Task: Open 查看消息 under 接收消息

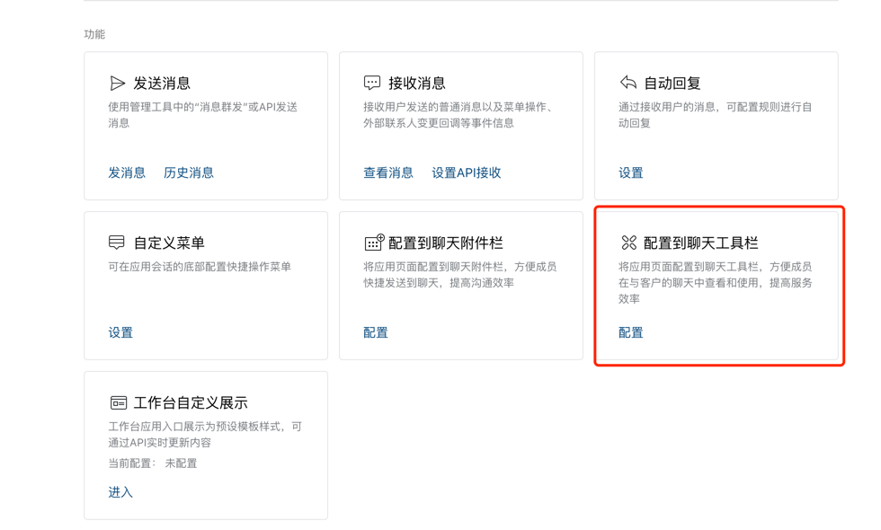Action: [388, 172]
